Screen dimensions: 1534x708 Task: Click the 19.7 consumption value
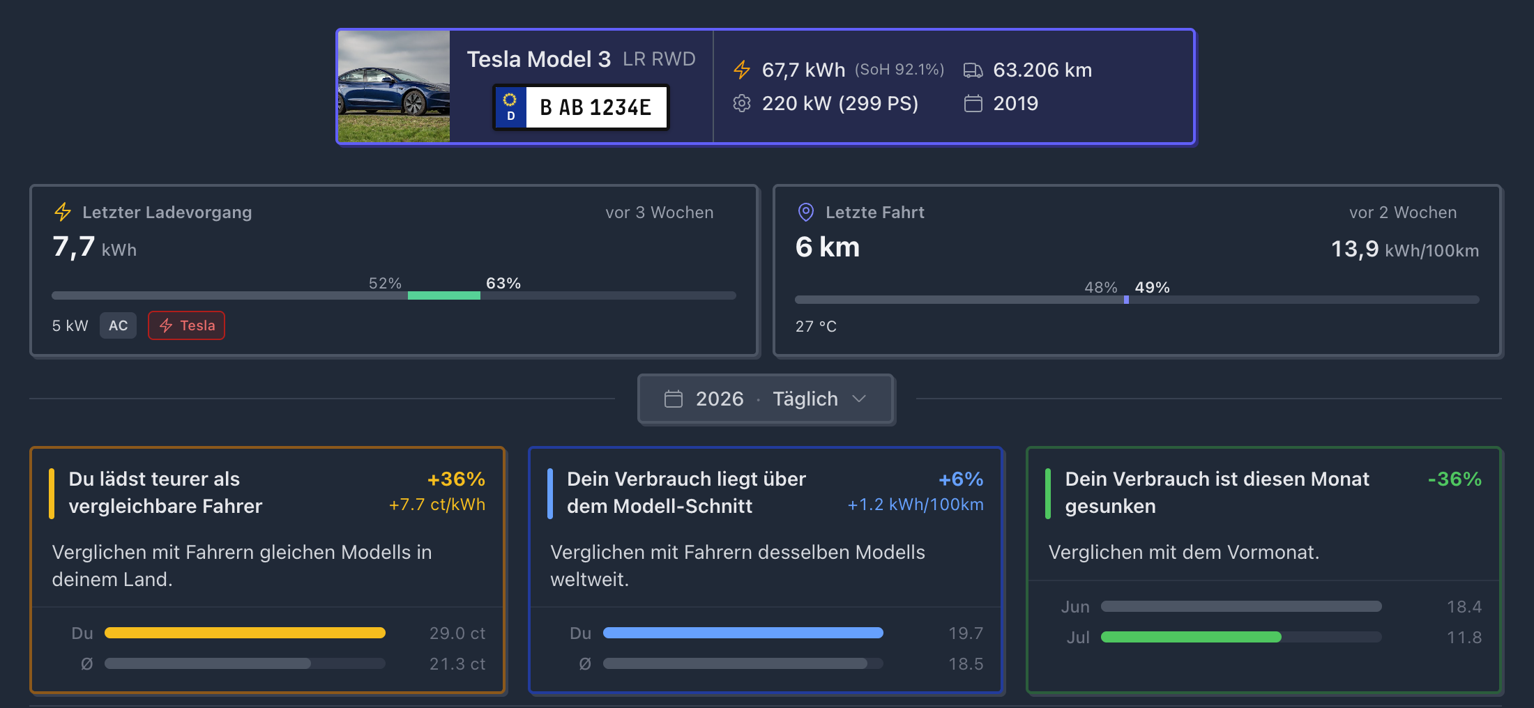(x=966, y=633)
